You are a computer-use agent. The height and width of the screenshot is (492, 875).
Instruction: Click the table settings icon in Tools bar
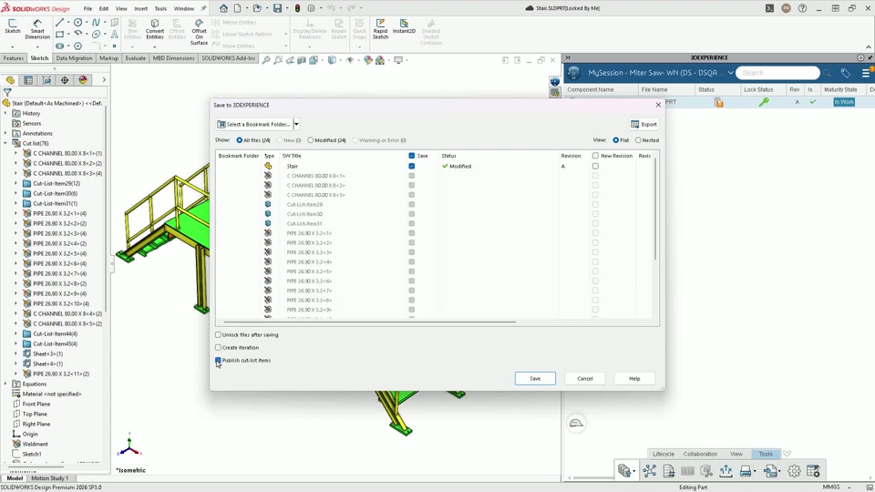(x=813, y=471)
